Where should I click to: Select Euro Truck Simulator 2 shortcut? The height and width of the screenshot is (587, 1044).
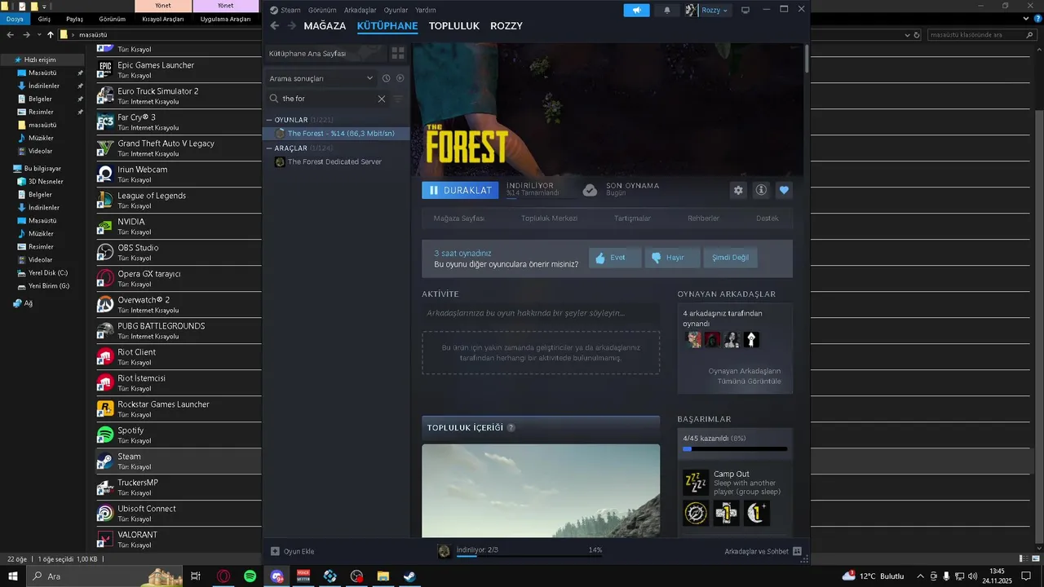[x=178, y=96]
